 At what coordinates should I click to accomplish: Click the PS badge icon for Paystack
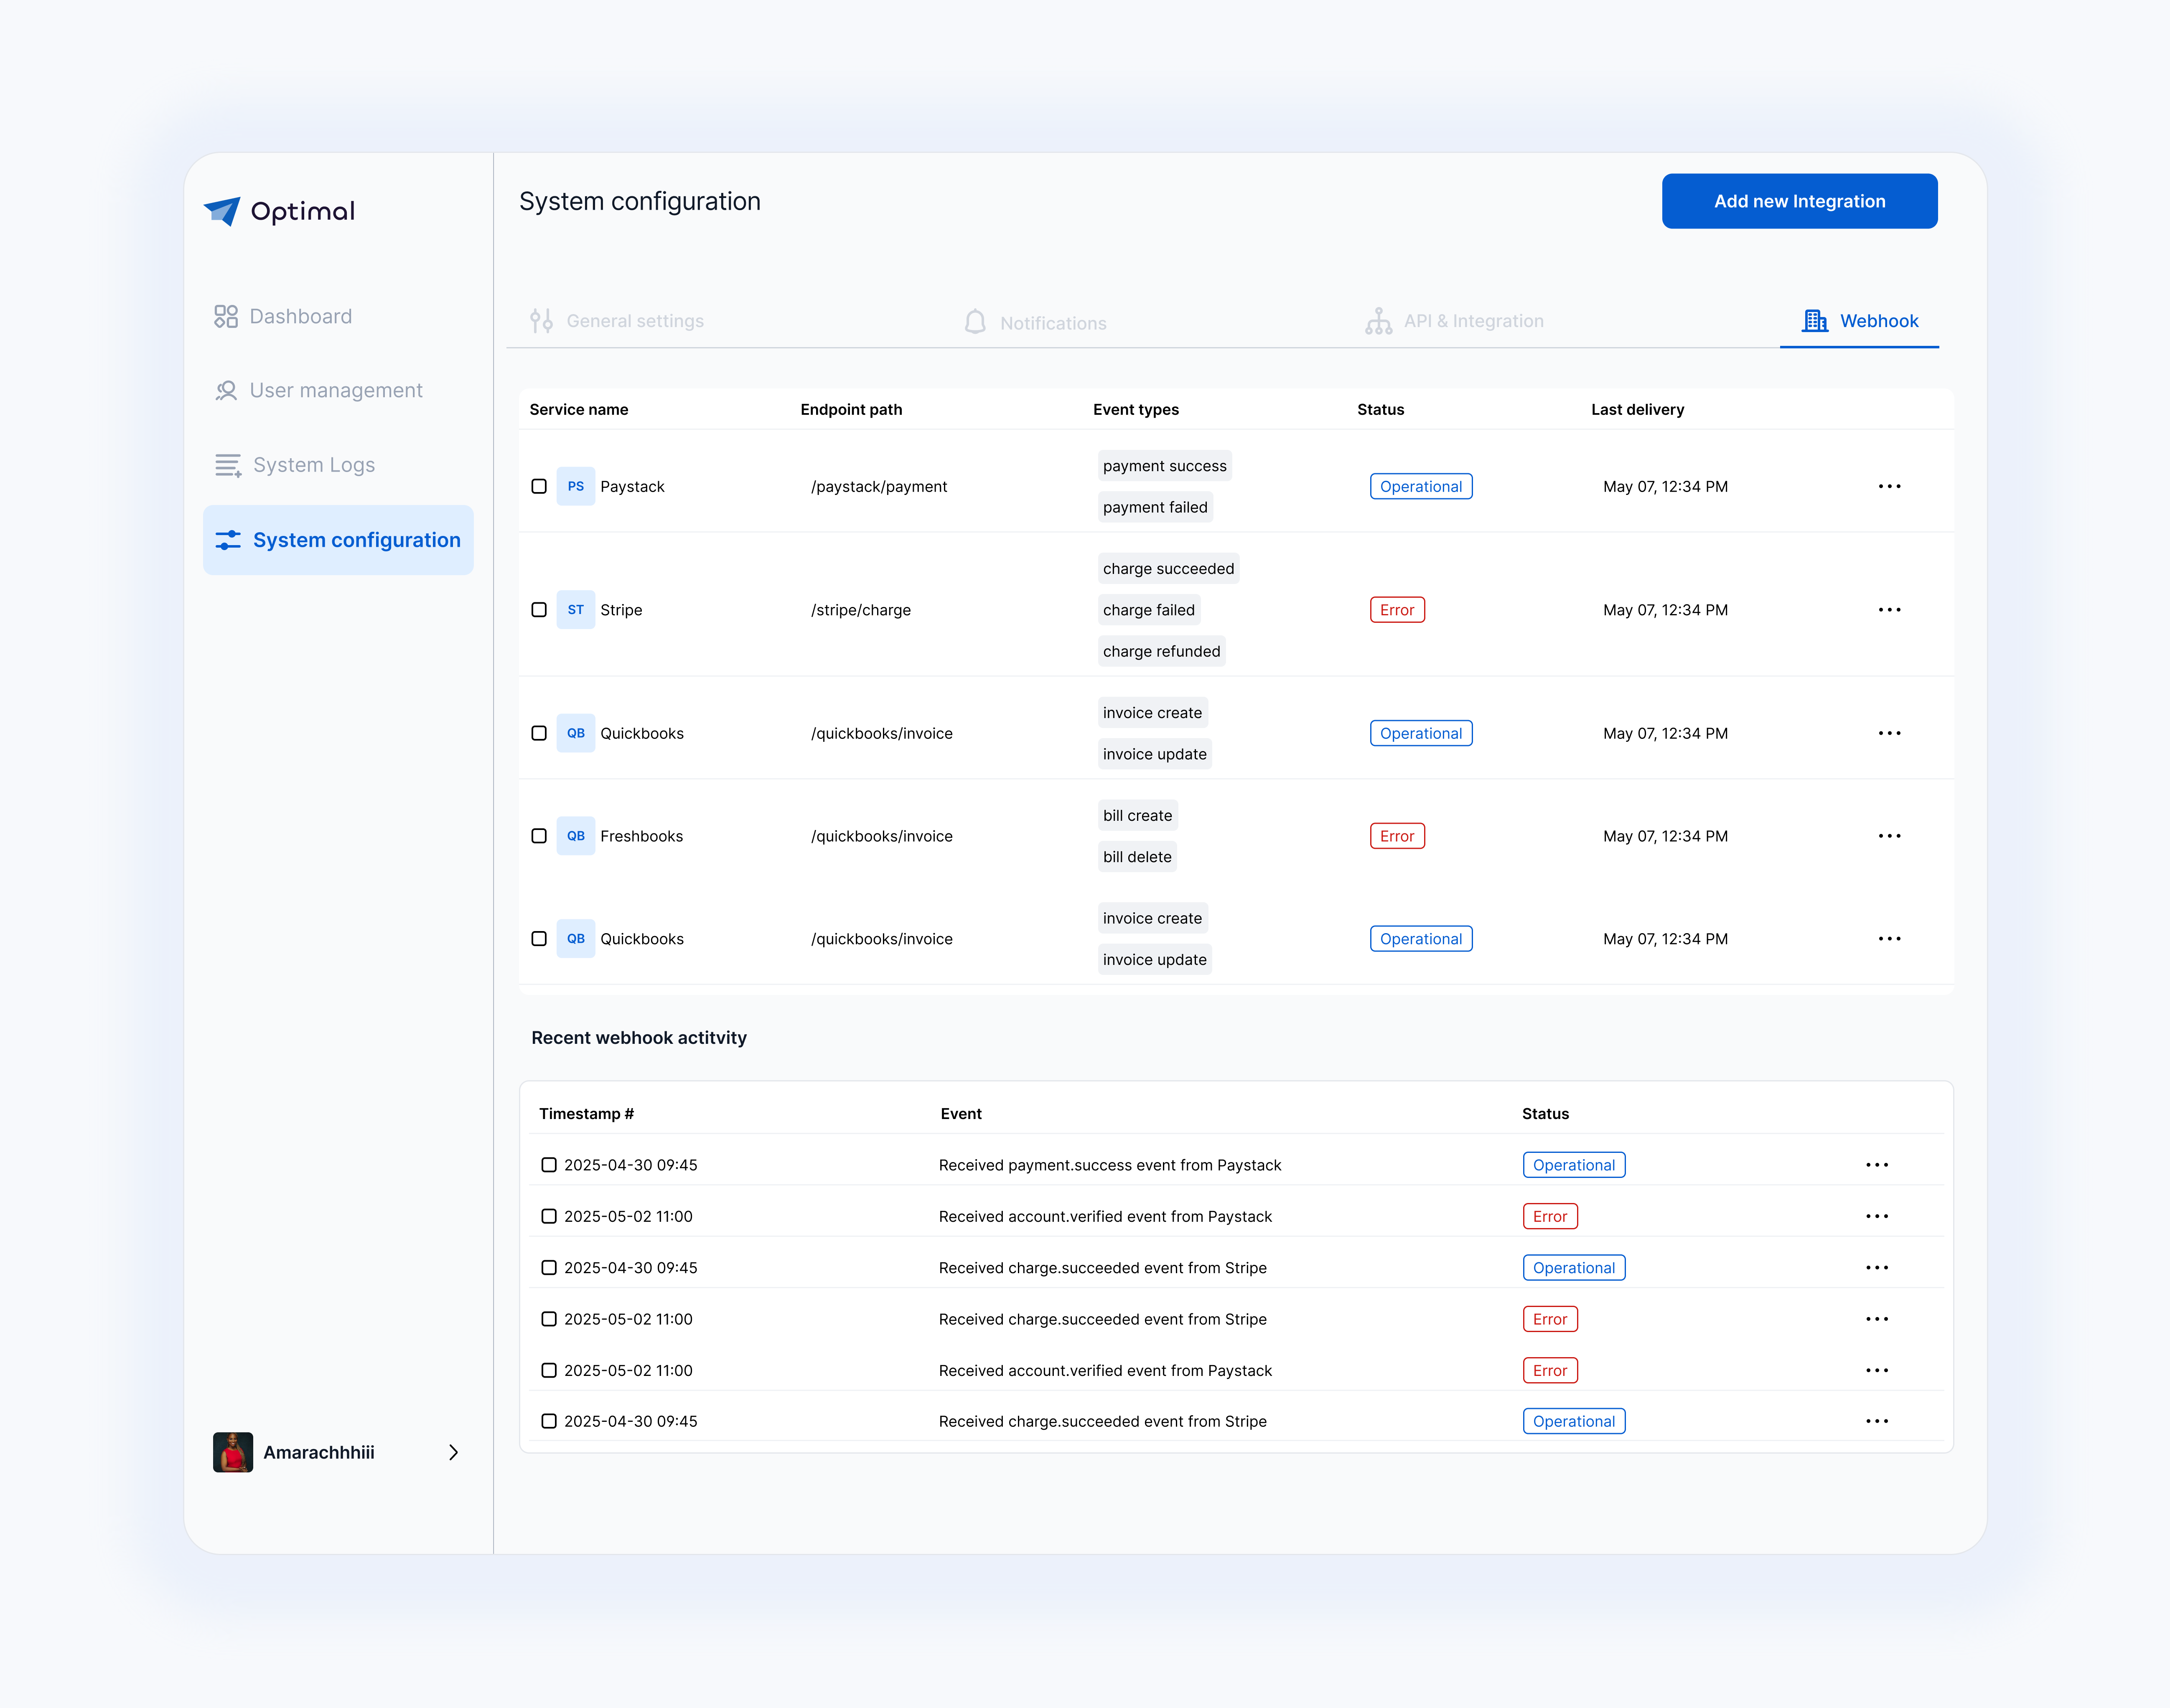(x=575, y=486)
